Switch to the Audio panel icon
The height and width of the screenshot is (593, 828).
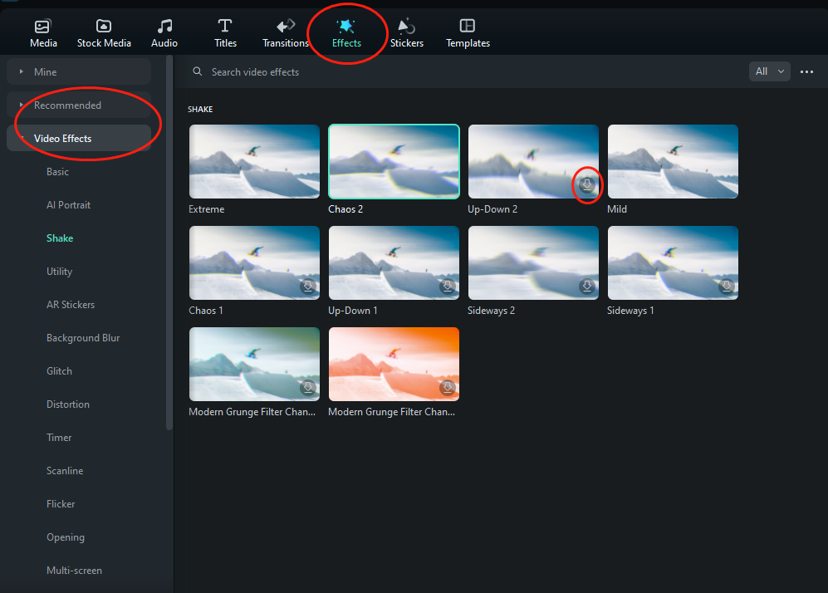click(164, 27)
